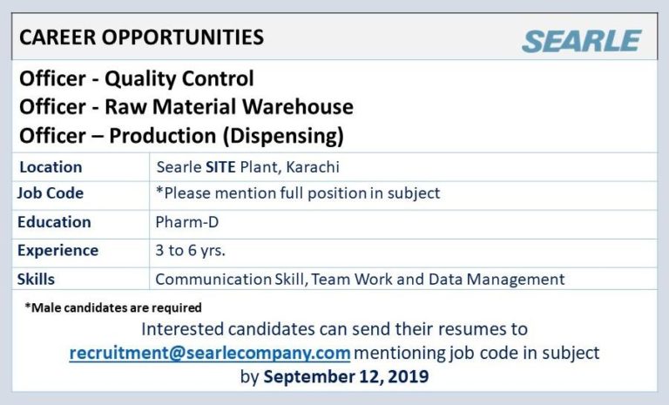
Task: Click the Location row label
Action: pyautogui.click(x=51, y=167)
